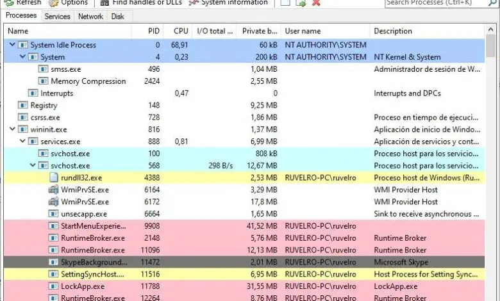Click the LockApp.exe process icon
Image resolution: width=500 pixels, height=301 pixels.
[53, 286]
